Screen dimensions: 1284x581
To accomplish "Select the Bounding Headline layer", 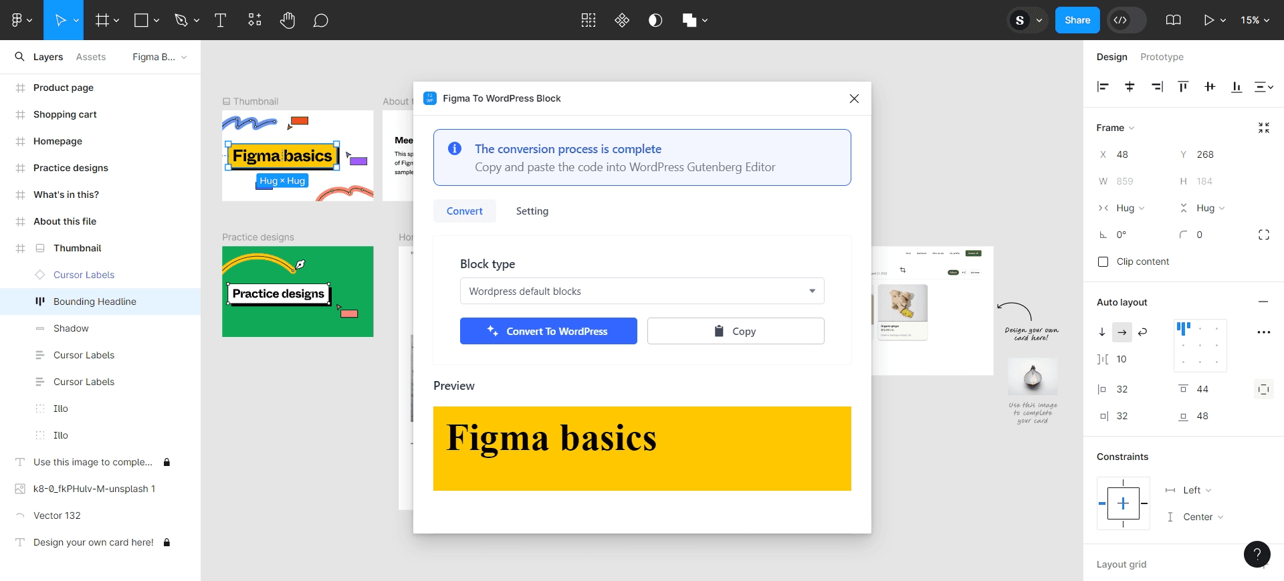I will [100, 302].
